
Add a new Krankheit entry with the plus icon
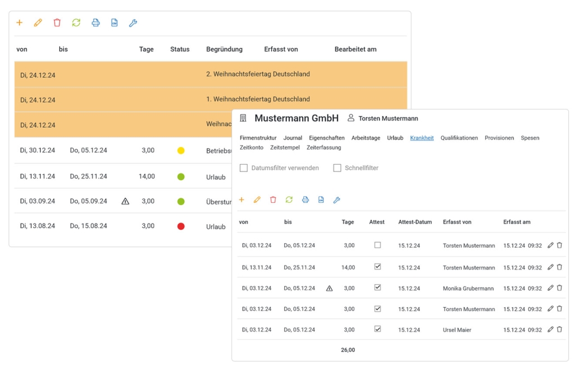click(x=241, y=200)
